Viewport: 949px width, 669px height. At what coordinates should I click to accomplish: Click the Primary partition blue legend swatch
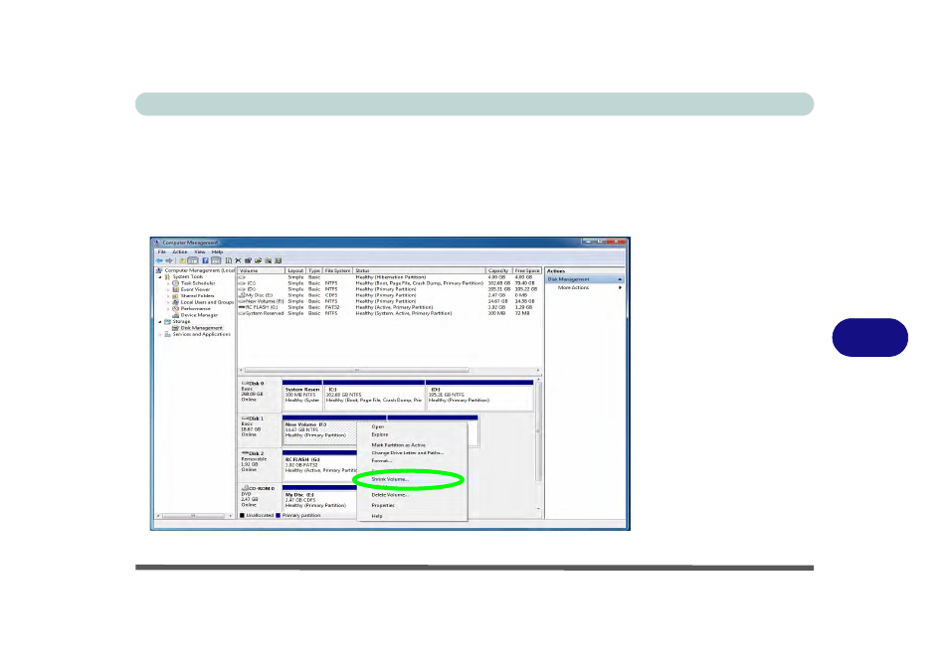[x=279, y=515]
